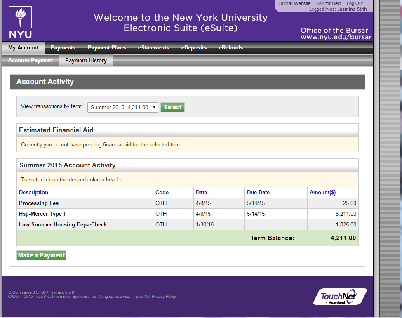402x318 pixels.
Task: Click the Make a Payment button
Action: click(x=41, y=255)
